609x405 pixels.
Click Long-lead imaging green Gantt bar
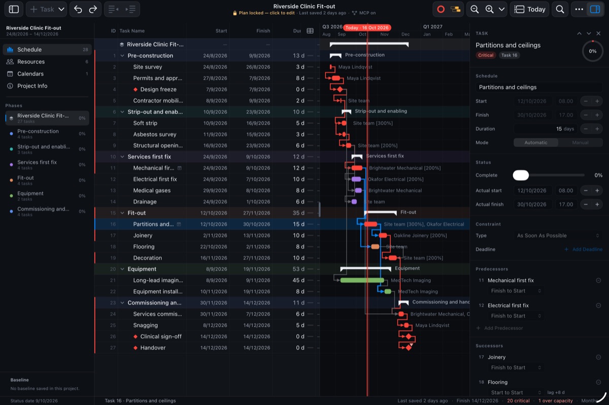point(362,280)
